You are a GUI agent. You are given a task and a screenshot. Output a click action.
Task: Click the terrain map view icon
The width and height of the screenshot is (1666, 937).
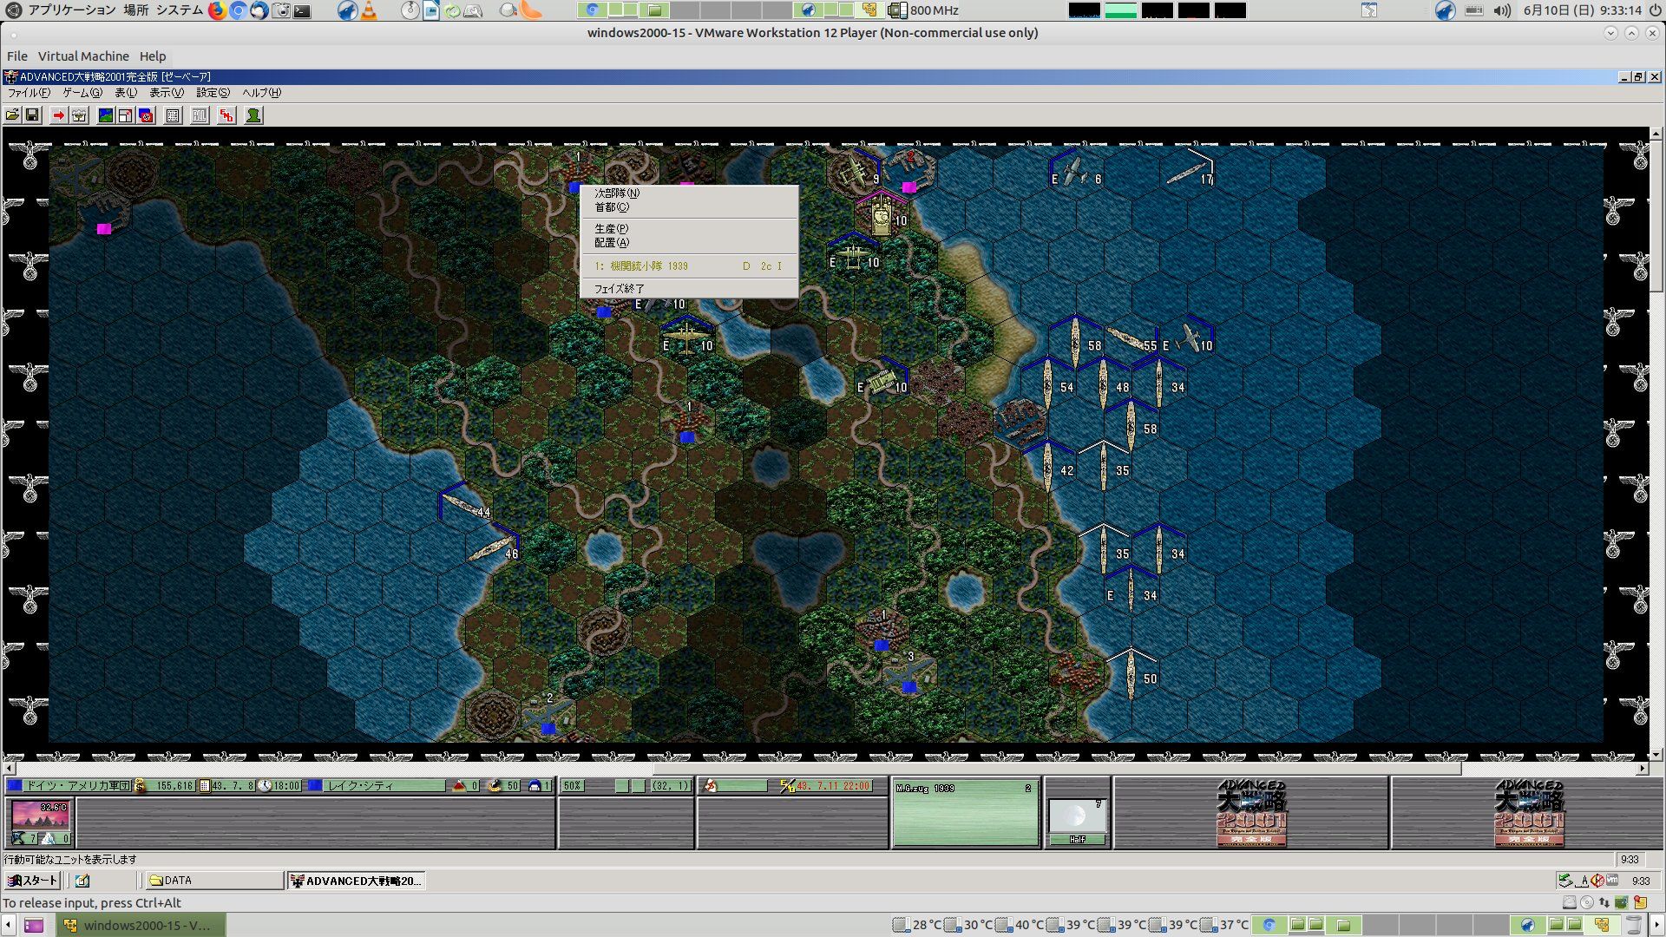pyautogui.click(x=106, y=115)
